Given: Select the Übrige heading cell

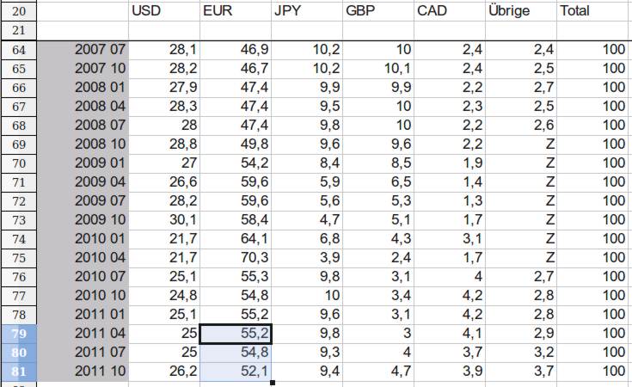Looking at the screenshot, I should click(520, 11).
